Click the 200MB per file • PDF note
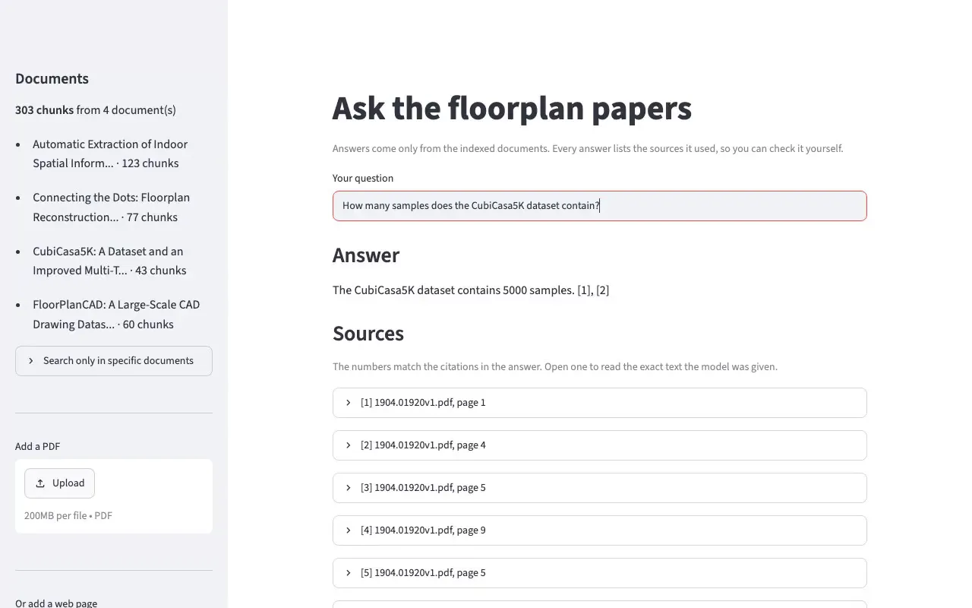Viewport: 972px width, 608px height. (x=68, y=516)
